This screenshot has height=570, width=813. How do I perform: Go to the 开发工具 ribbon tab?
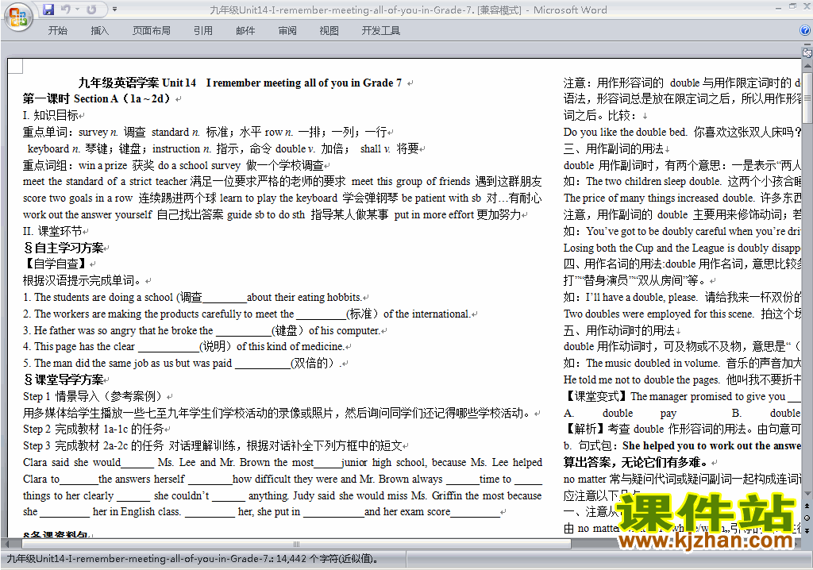pyautogui.click(x=380, y=31)
